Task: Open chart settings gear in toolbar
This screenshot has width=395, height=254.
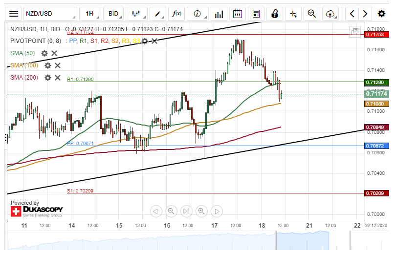Action: 381,14
